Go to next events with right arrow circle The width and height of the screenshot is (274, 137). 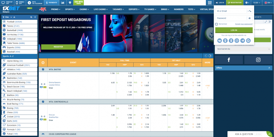click(x=210, y=56)
